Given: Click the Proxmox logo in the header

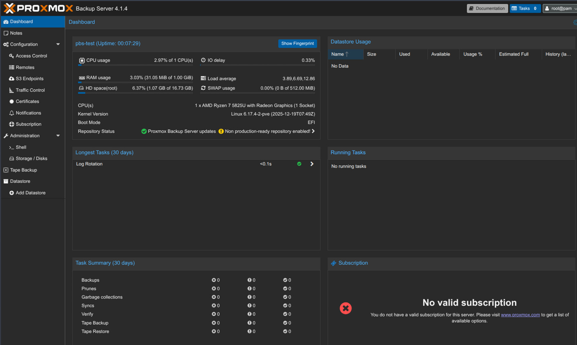Looking at the screenshot, I should click(x=38, y=8).
